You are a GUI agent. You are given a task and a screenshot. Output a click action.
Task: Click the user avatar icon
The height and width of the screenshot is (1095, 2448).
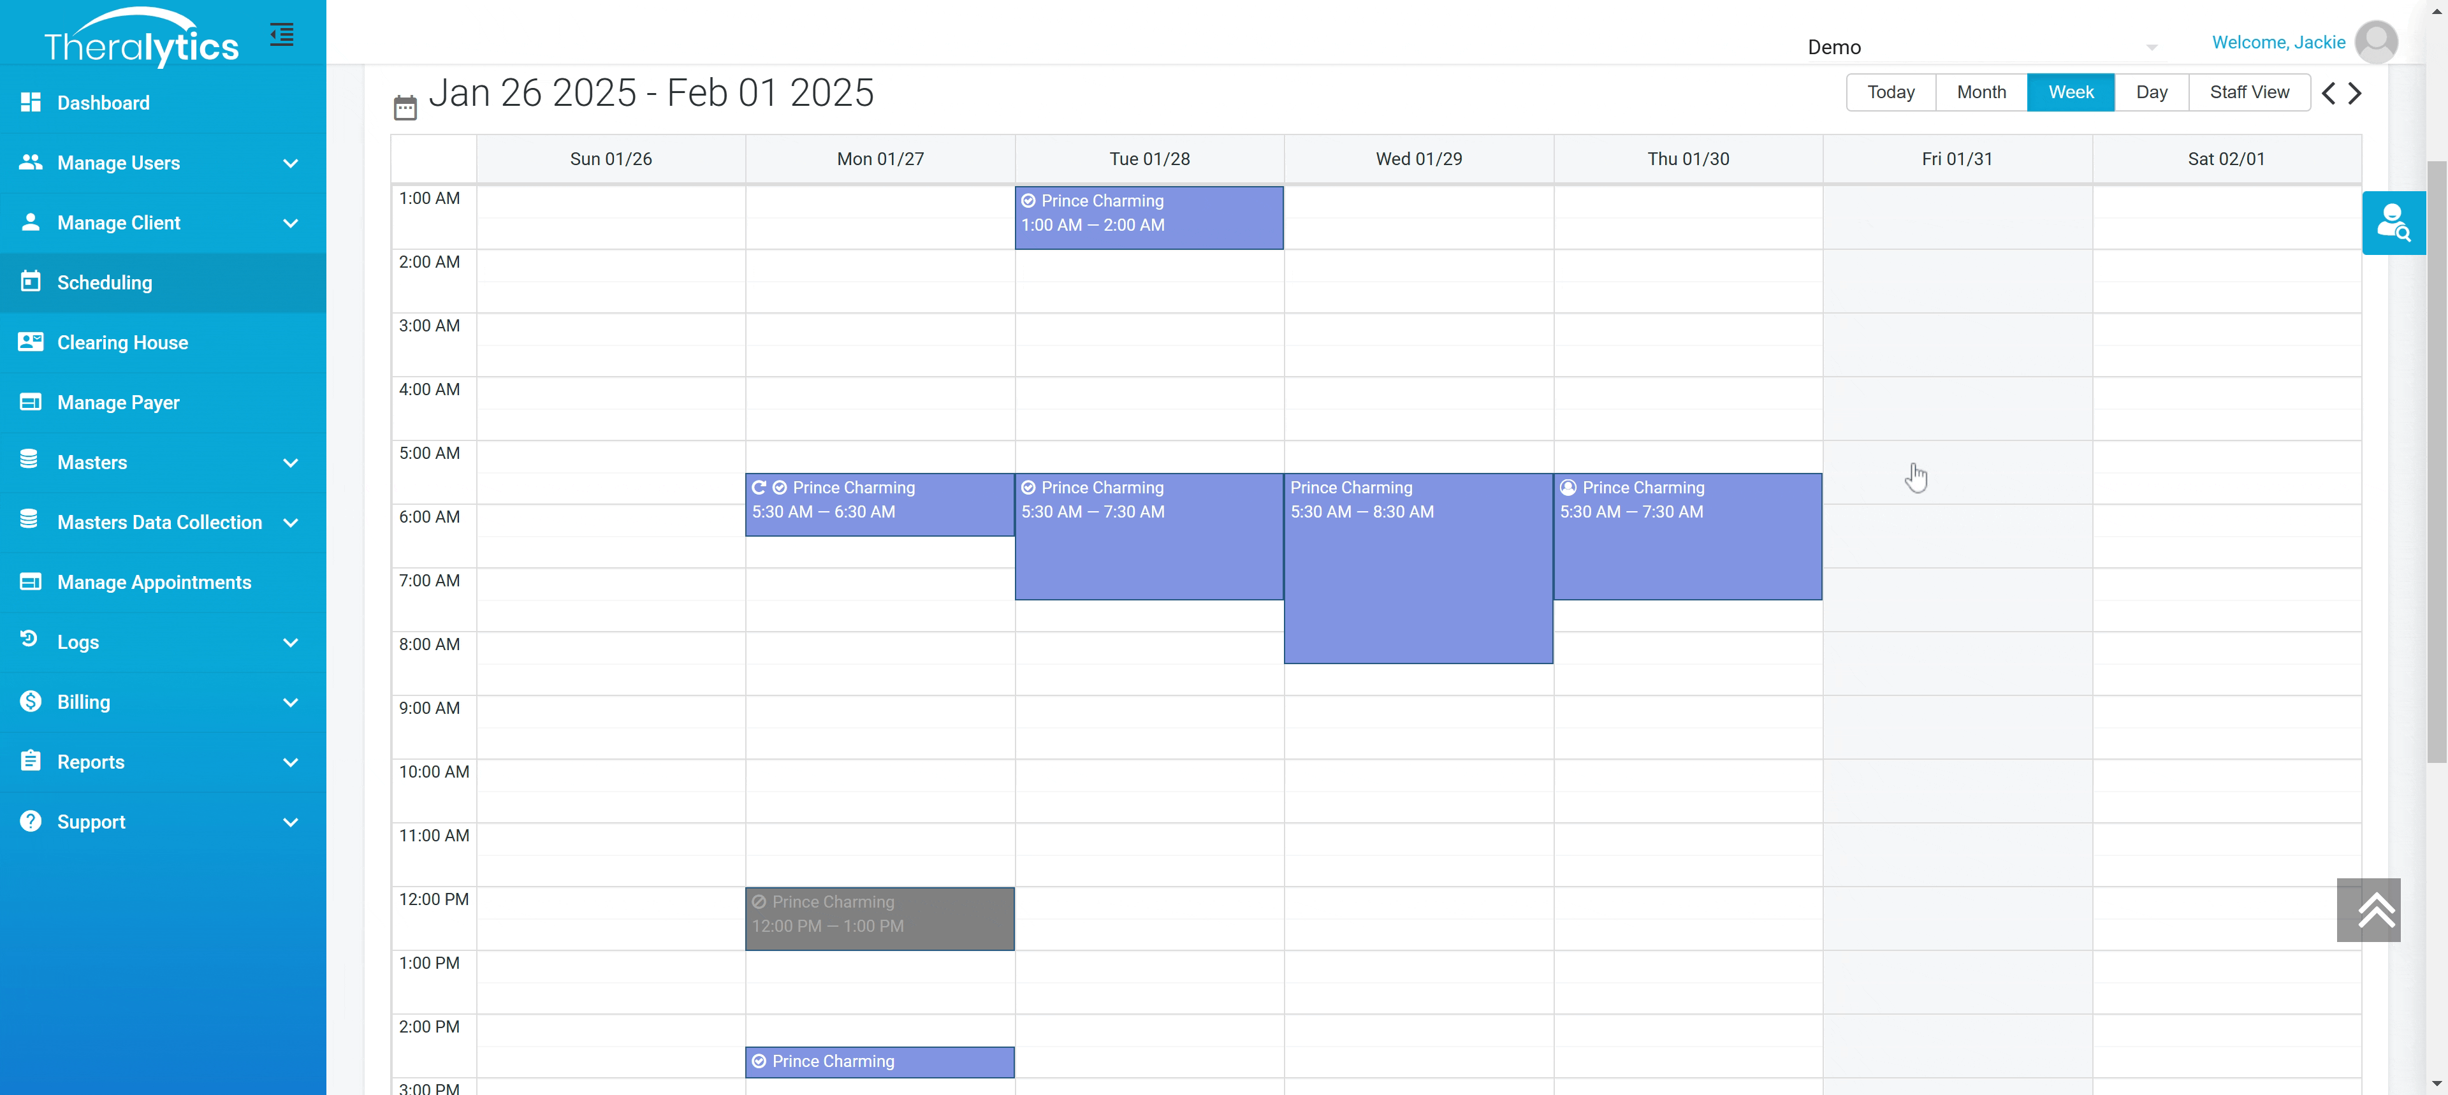pos(2376,43)
